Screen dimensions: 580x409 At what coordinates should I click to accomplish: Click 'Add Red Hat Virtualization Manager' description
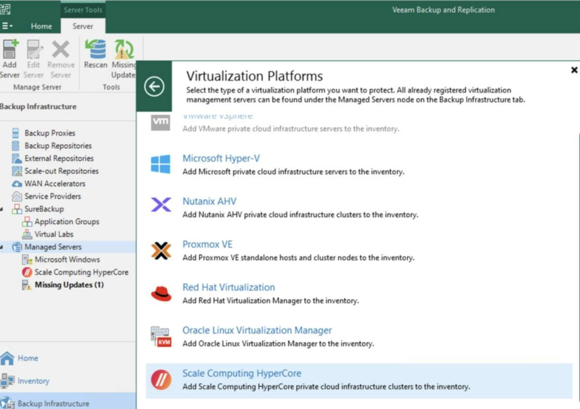[x=271, y=301]
